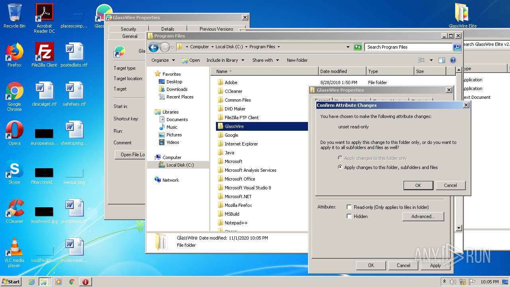Click the volume icon in system tray
This screenshot has height=287, width=510.
coord(453,282)
